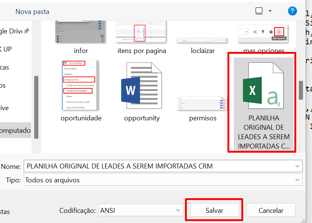Image resolution: width=312 pixels, height=223 pixels.
Task: Select the 'UP' folder in the sidebar
Action: click(6, 49)
